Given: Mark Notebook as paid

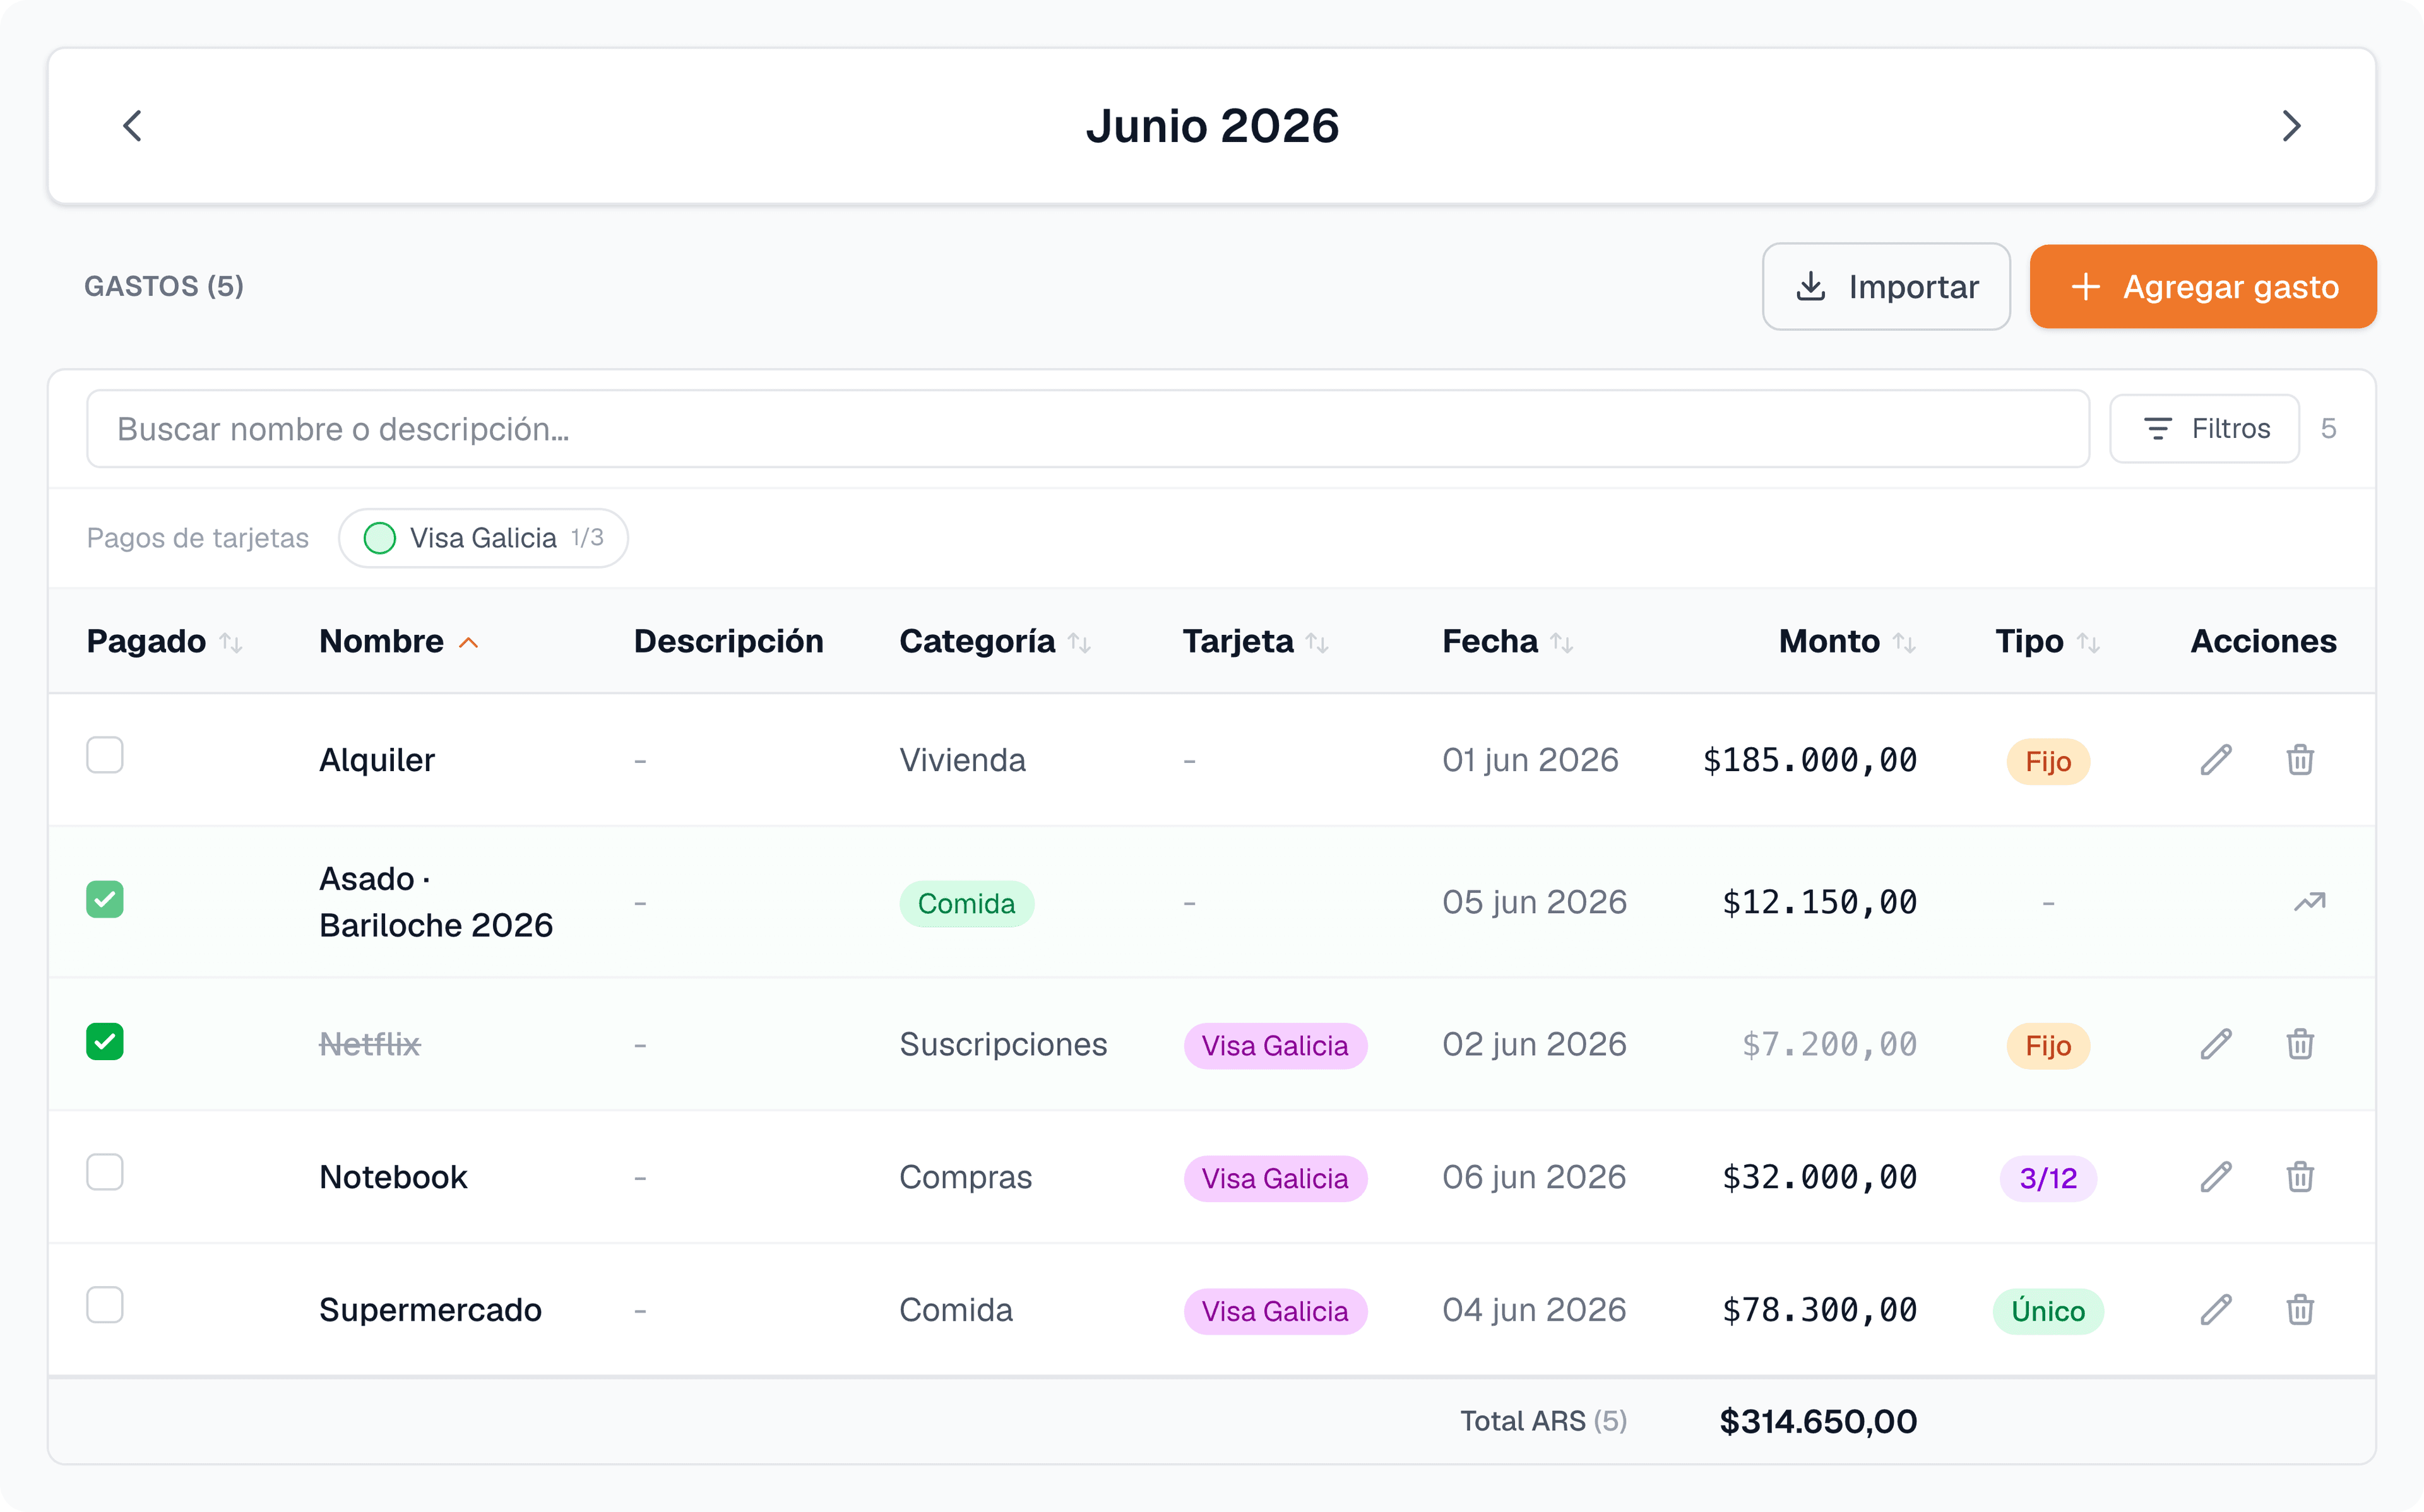Looking at the screenshot, I should tap(105, 1172).
